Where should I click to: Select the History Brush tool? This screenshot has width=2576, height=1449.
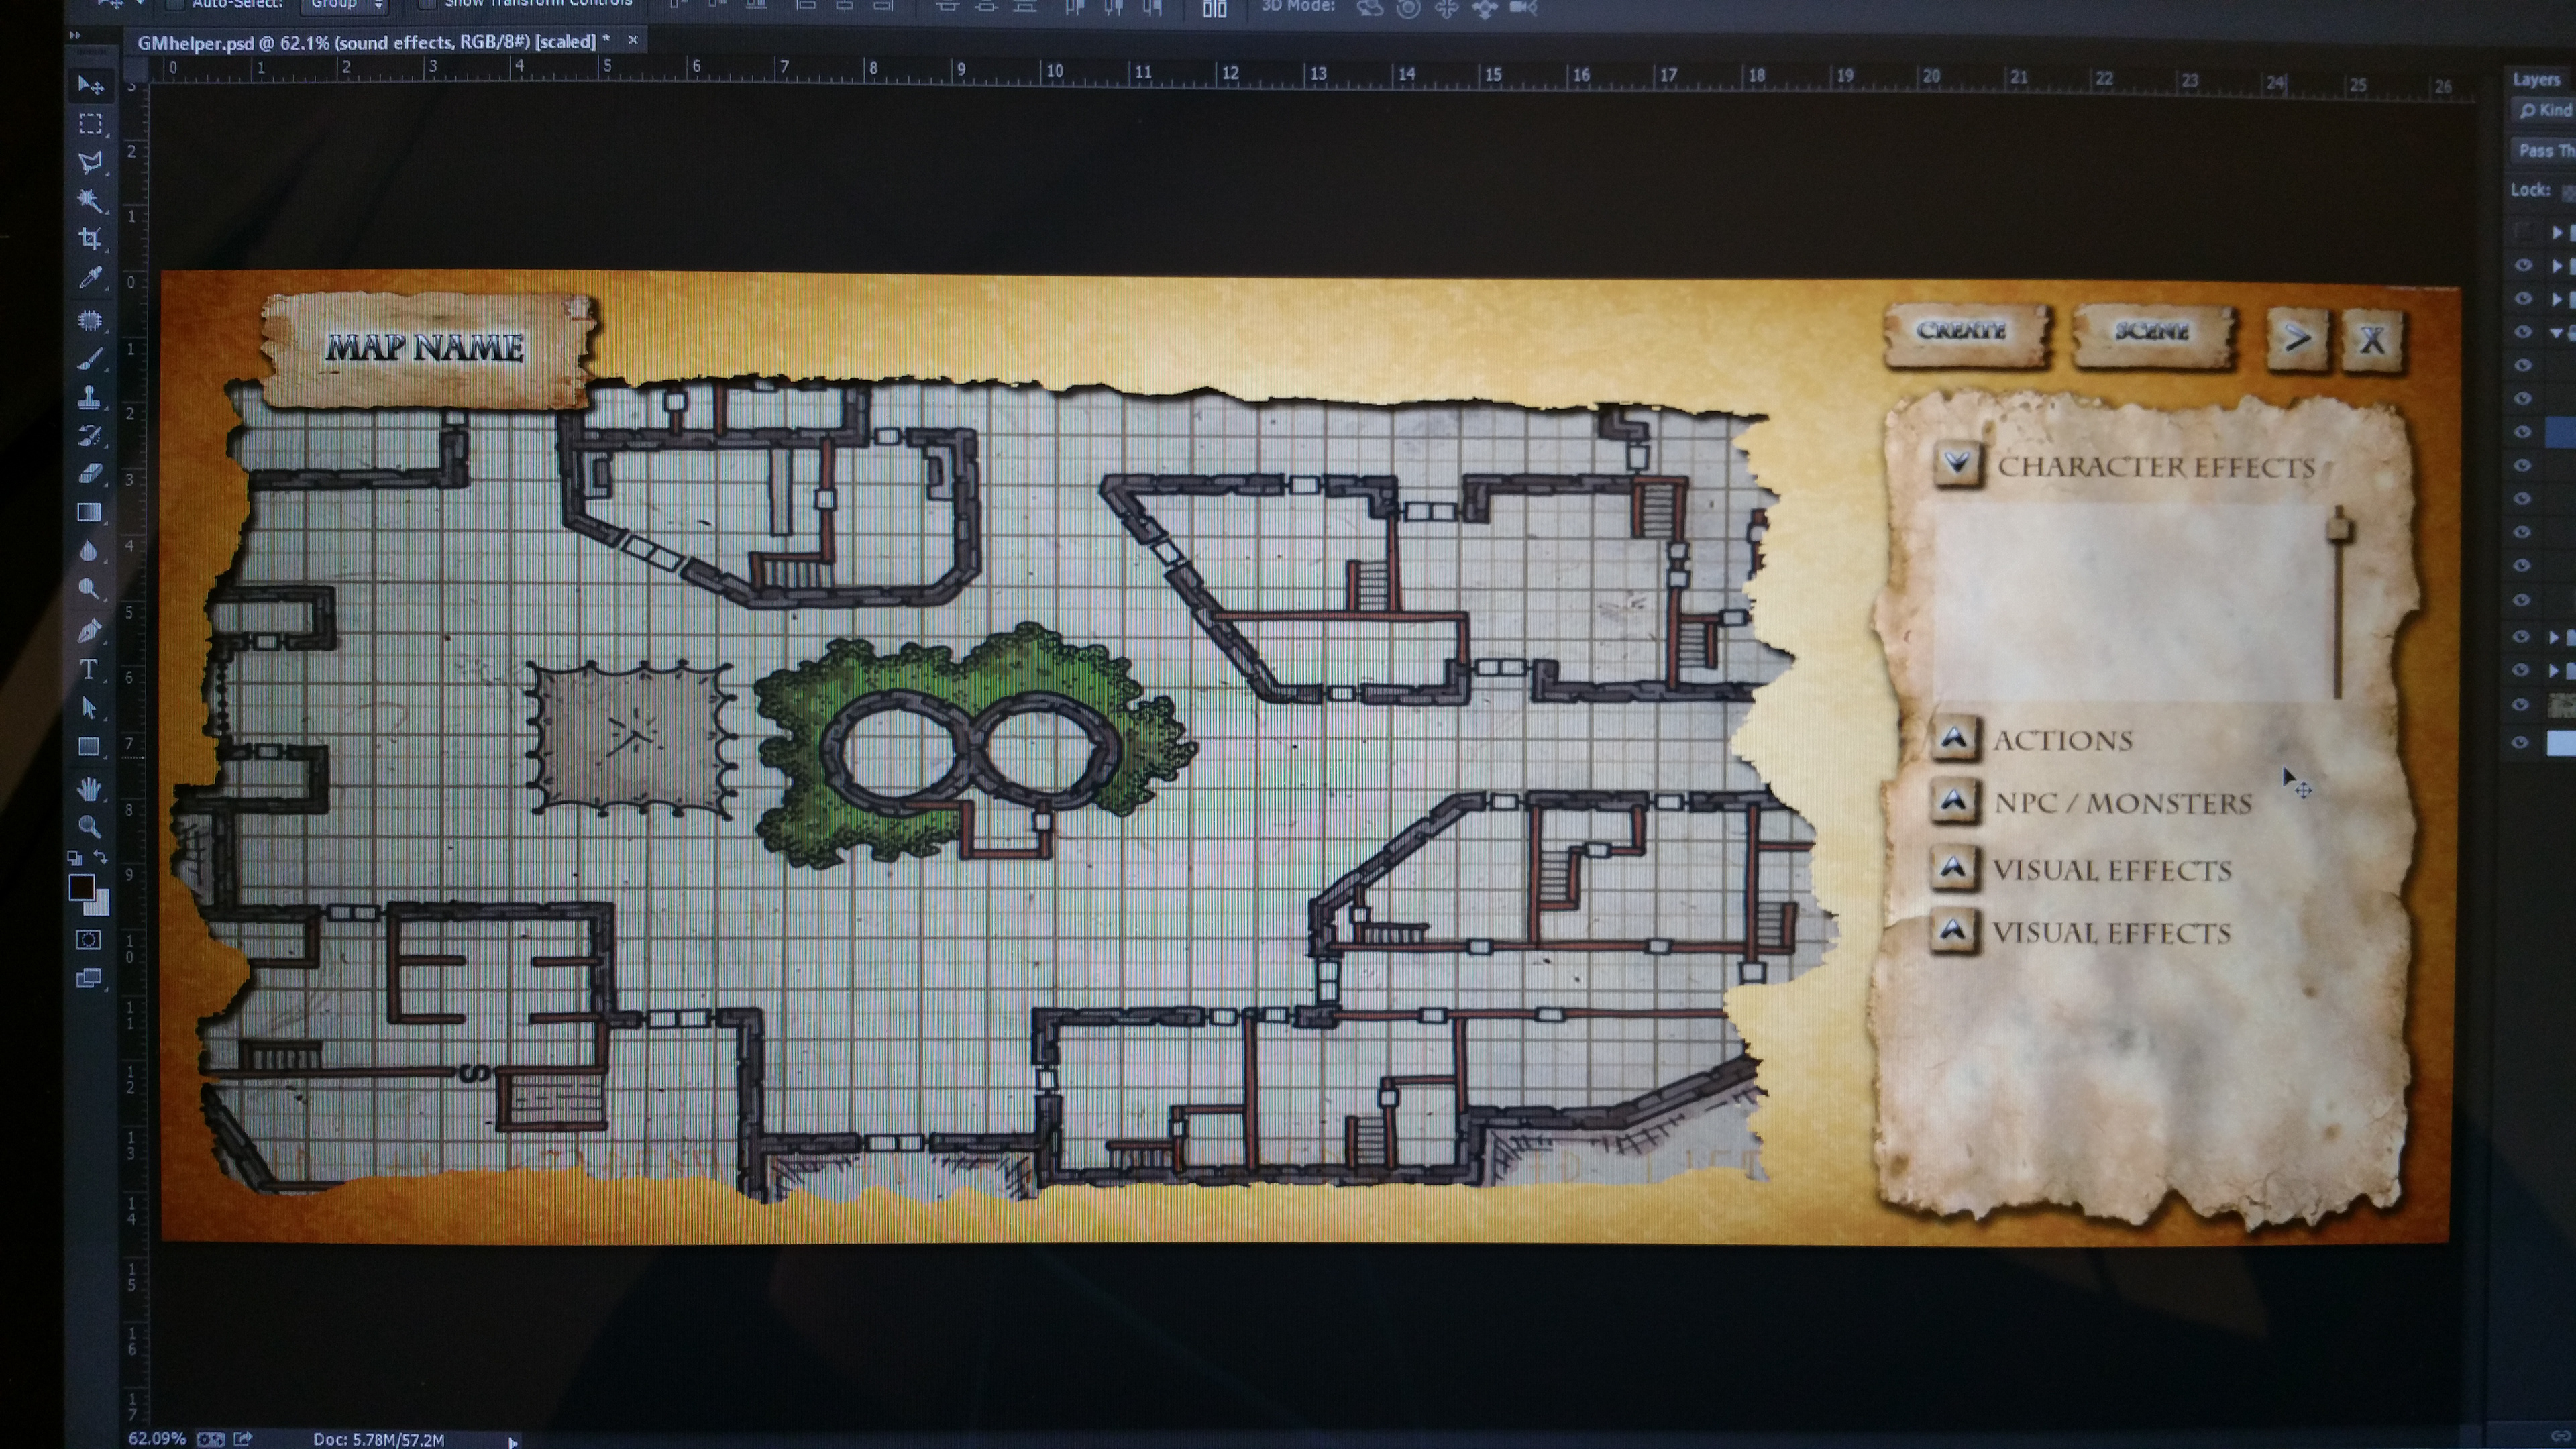pos(90,435)
